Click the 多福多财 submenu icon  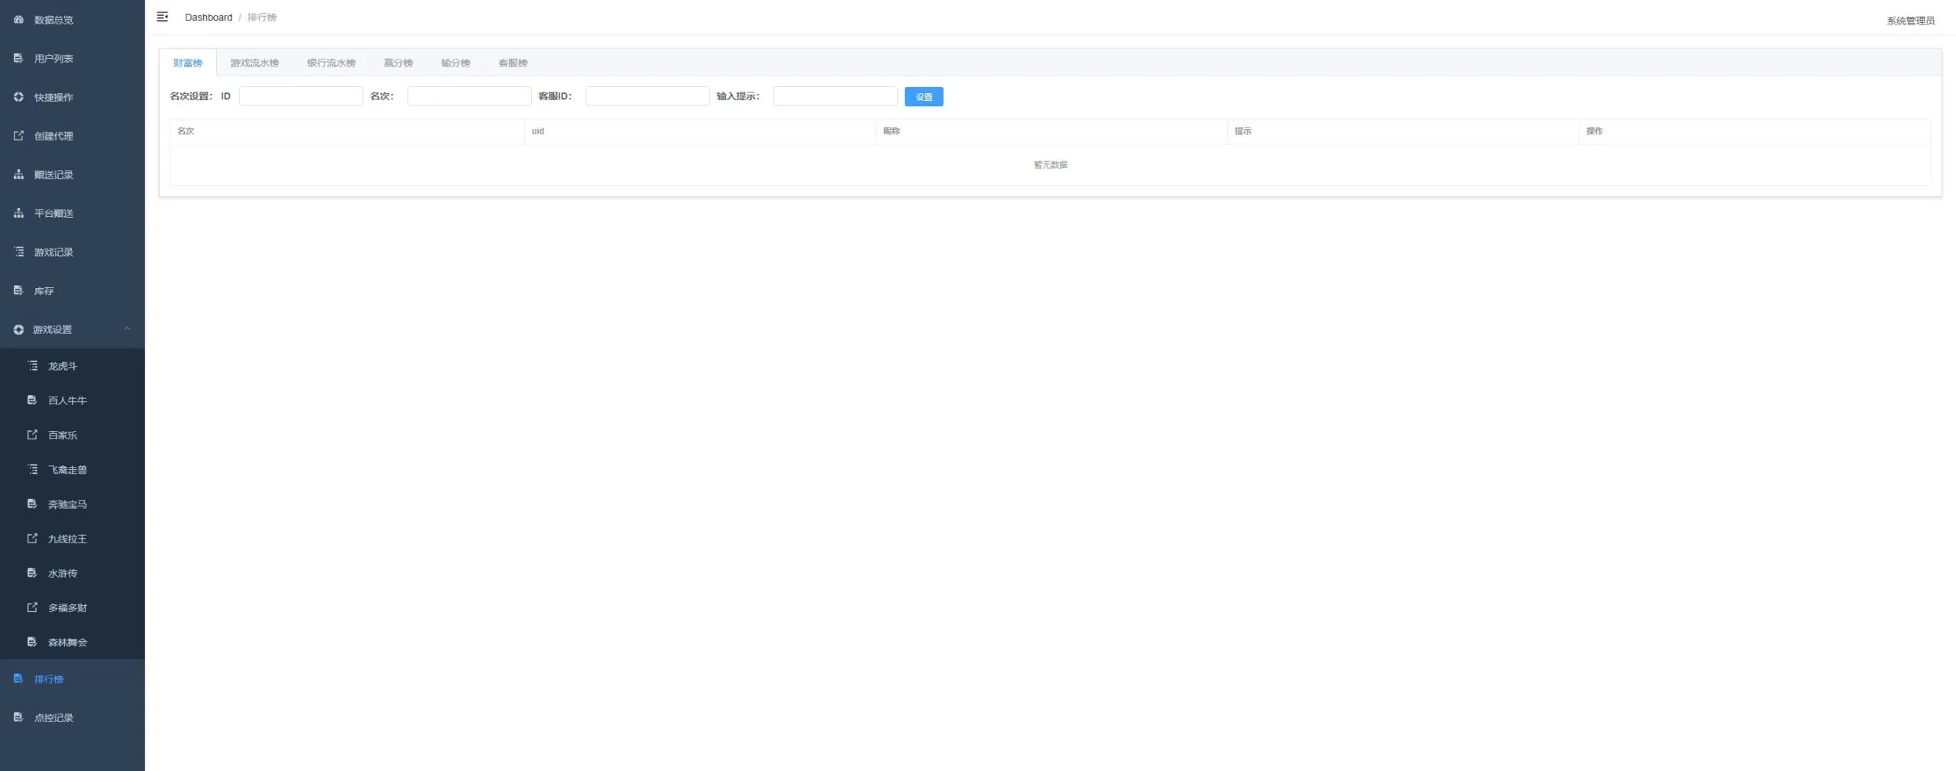[x=32, y=607]
